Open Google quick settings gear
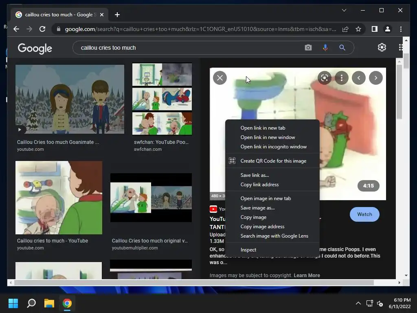The height and width of the screenshot is (313, 417). click(x=382, y=47)
